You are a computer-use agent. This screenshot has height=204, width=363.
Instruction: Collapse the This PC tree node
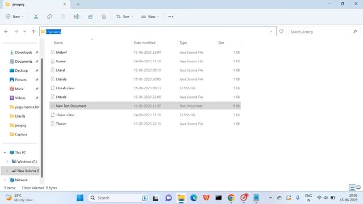coord(5,152)
